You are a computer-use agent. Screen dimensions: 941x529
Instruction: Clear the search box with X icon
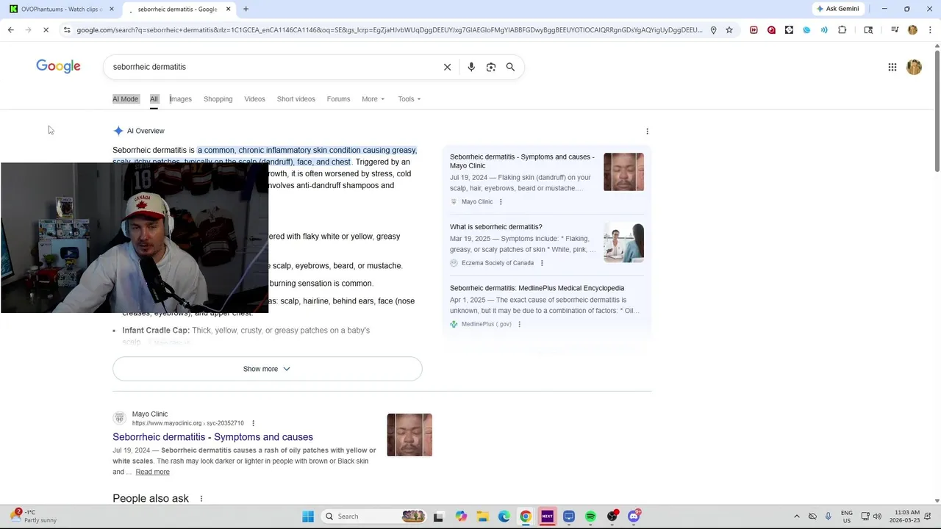pos(447,67)
